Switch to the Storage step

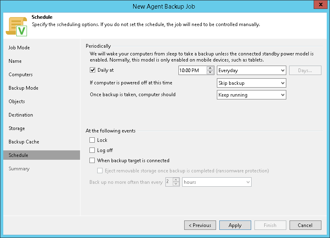[17, 128]
